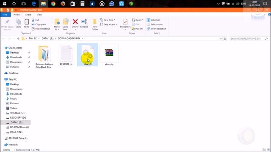
Task: Navigate back with the back arrow
Action: (x=3, y=38)
